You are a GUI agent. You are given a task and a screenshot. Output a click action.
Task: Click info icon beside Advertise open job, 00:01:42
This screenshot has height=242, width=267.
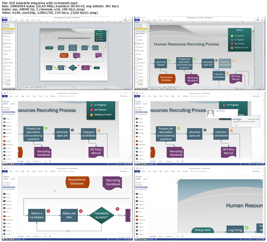point(72,130)
